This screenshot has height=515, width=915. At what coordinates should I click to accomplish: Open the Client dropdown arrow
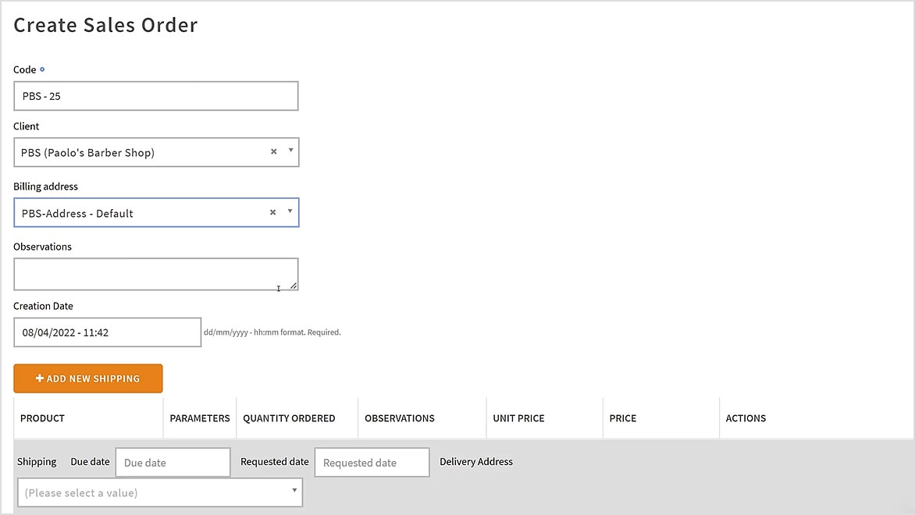click(289, 152)
